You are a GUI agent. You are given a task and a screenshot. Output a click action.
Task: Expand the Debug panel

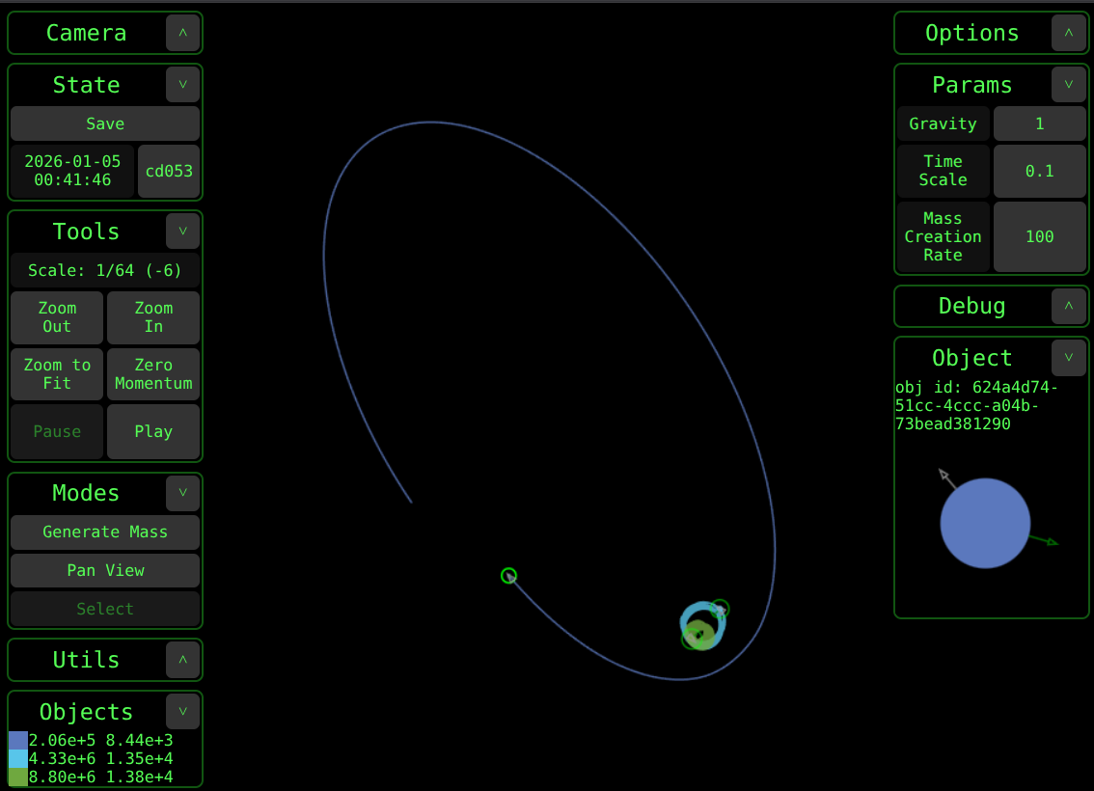[x=1069, y=306]
